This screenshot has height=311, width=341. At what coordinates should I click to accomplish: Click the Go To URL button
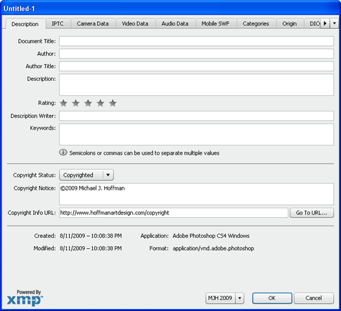point(312,213)
